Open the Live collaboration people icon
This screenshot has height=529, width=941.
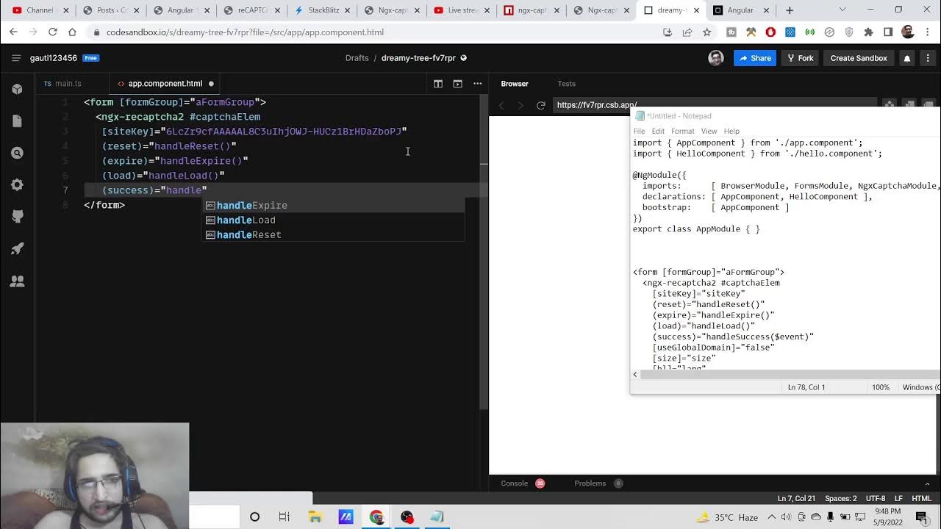tap(17, 281)
